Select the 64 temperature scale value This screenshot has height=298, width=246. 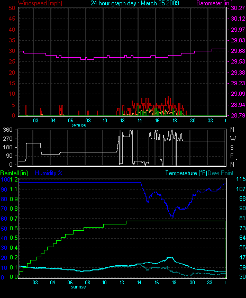pyautogui.click(x=242, y=238)
